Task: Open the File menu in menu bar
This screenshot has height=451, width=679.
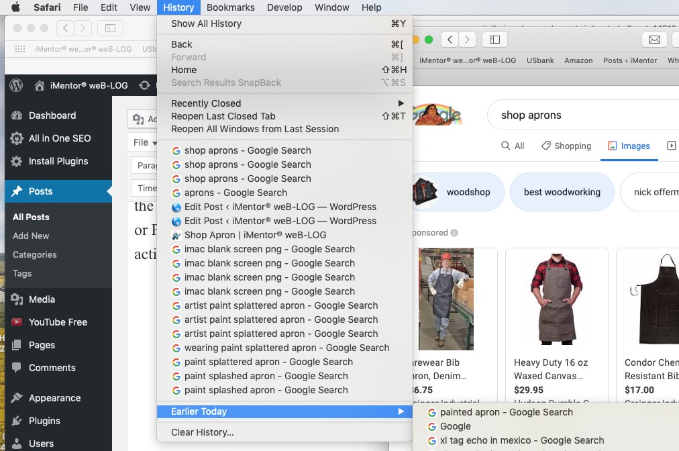Action: point(81,7)
